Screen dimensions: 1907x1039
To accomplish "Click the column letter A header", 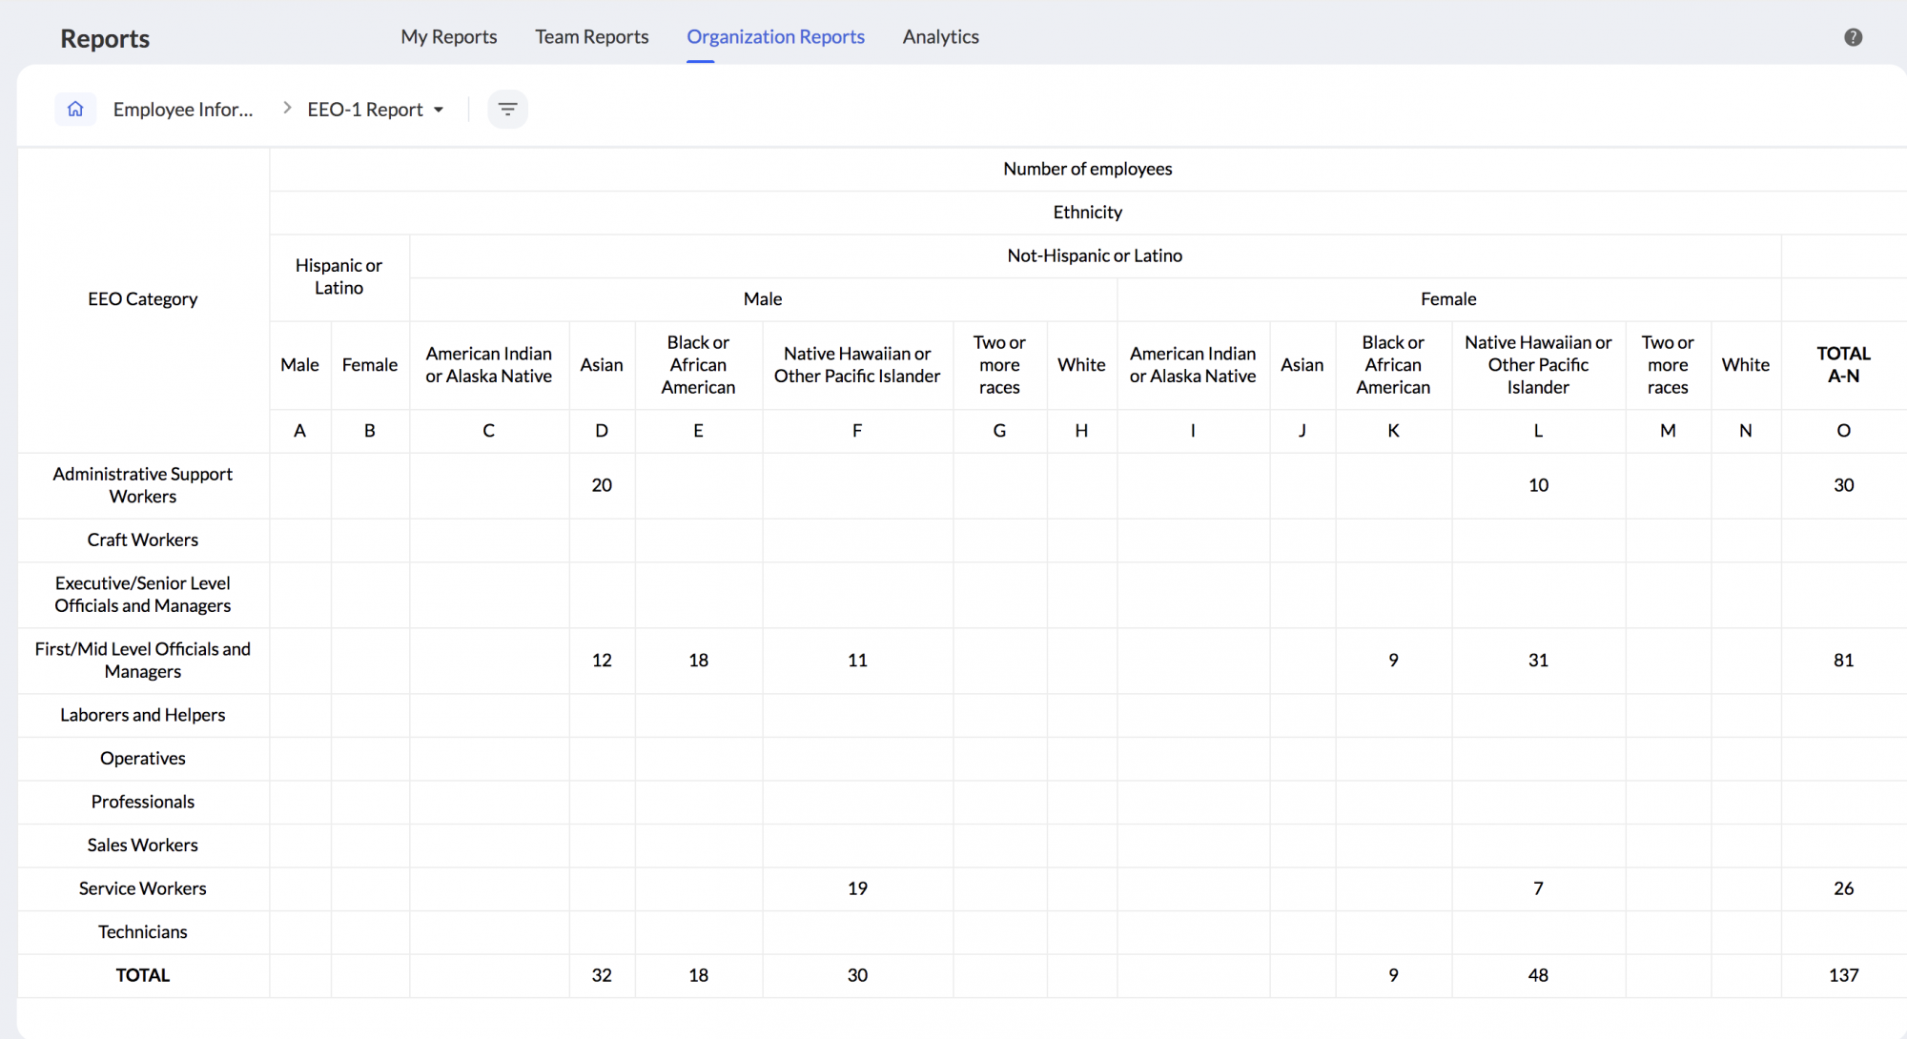I will pos(299,431).
